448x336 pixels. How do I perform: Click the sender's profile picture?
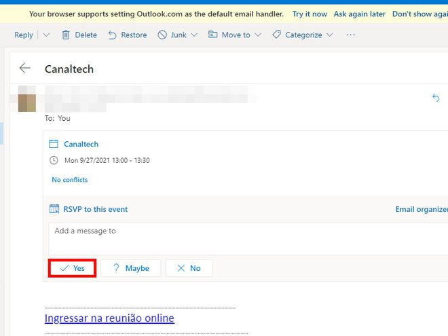click(x=27, y=98)
